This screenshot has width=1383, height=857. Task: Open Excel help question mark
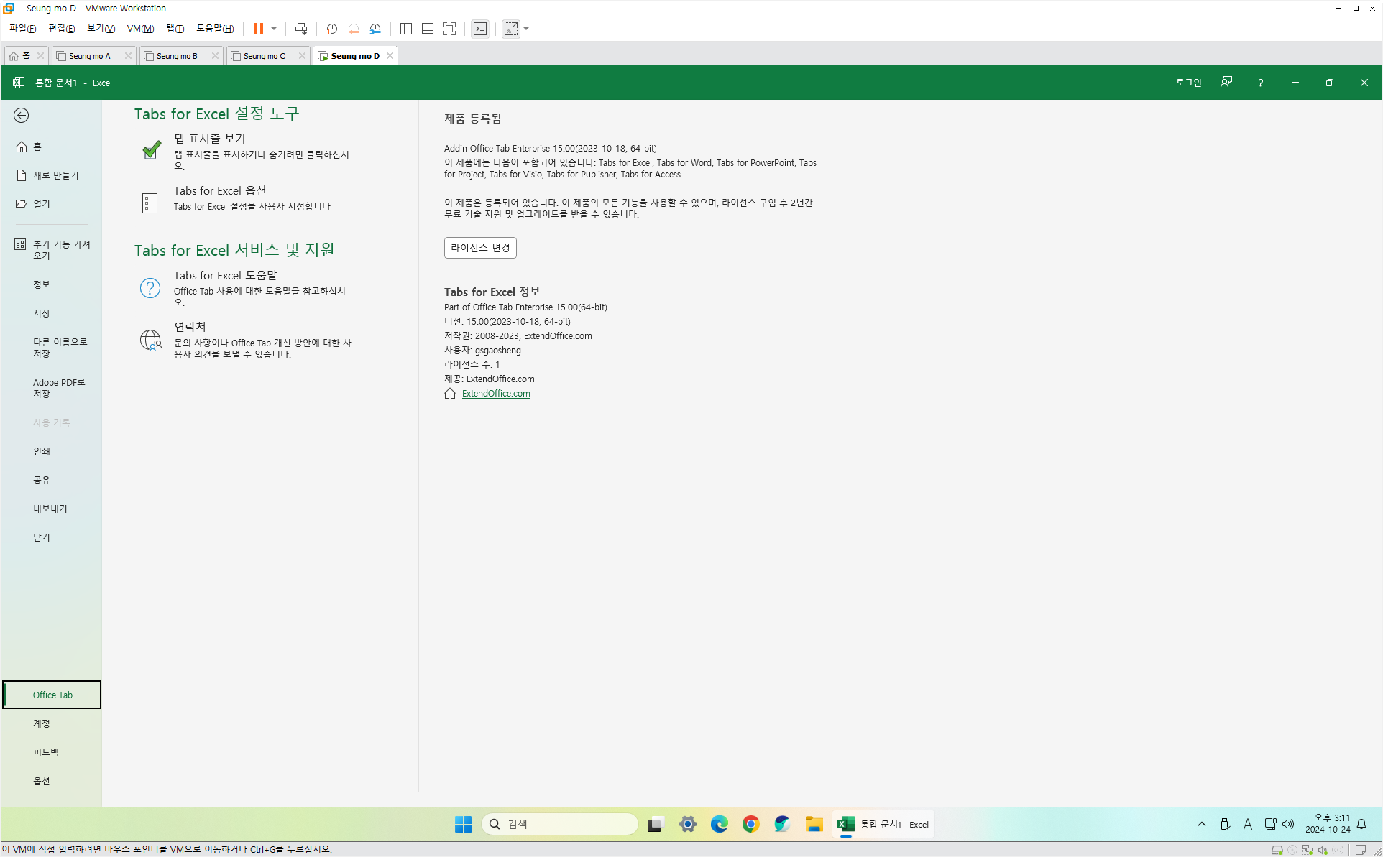[1260, 83]
